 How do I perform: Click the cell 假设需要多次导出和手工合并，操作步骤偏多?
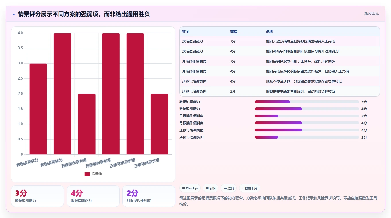pos(300,61)
